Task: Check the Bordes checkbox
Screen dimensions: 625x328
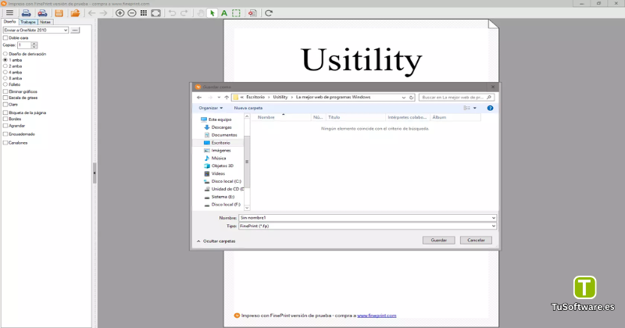Action: tap(5, 119)
